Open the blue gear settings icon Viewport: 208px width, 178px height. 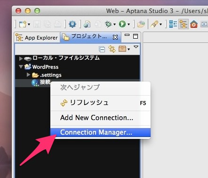click(72, 24)
